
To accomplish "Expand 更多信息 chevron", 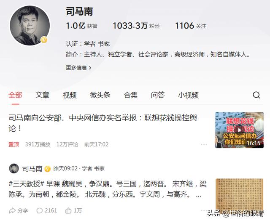I will (90, 68).
